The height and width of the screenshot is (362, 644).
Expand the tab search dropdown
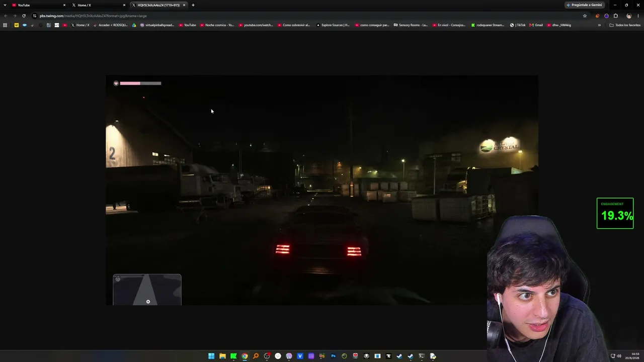pos(5,5)
